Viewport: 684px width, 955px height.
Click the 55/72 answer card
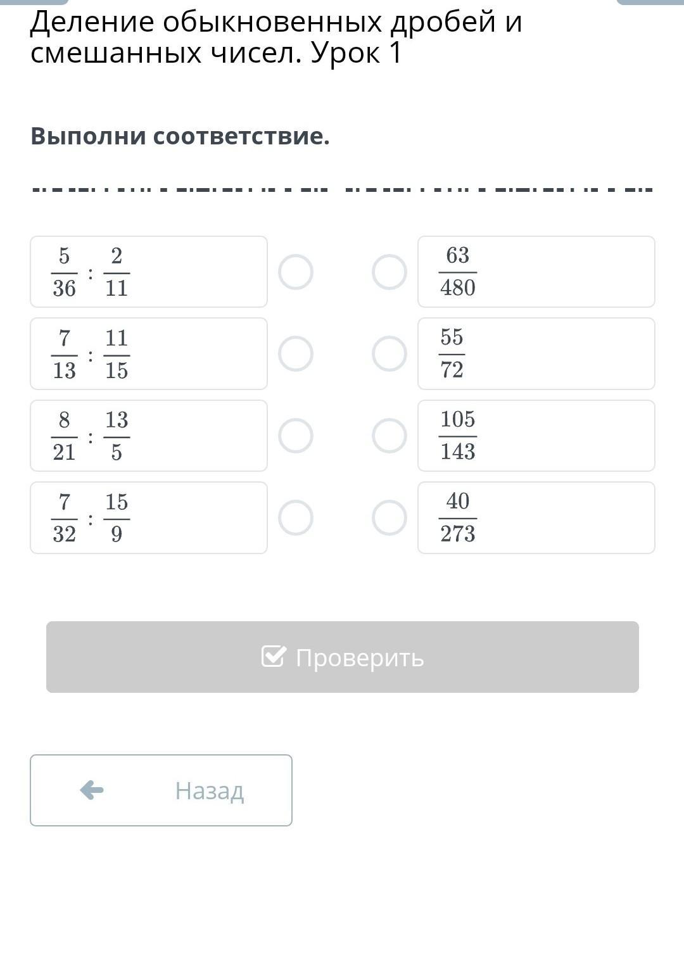click(x=536, y=353)
